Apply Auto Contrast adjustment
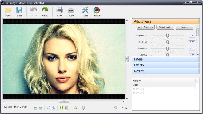 pyautogui.click(x=146, y=27)
